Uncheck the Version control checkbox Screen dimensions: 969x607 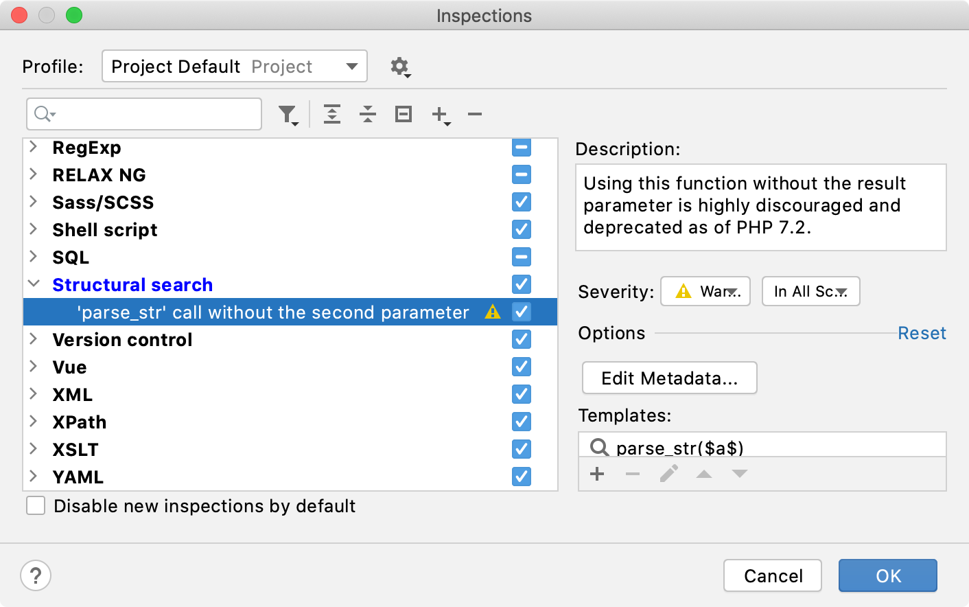(522, 339)
